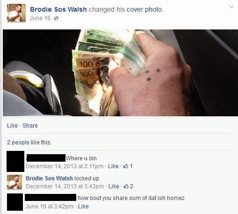Screen dimensions: 238x214
Task: Click the public globe privacy icon
Action: pyautogui.click(x=56, y=18)
